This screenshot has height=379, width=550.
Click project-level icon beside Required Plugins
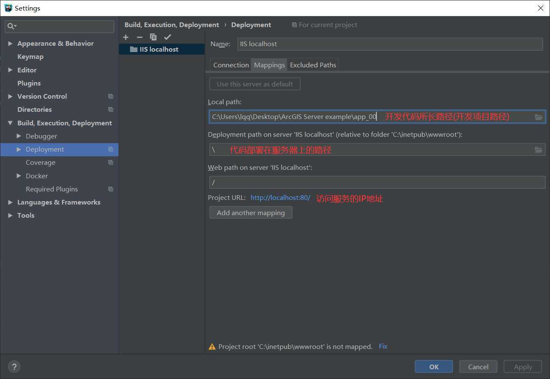point(111,189)
